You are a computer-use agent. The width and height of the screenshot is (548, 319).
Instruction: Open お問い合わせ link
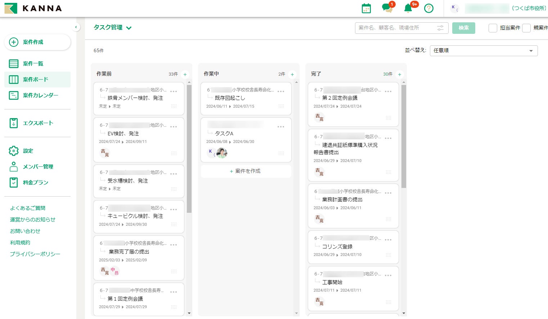coord(25,231)
